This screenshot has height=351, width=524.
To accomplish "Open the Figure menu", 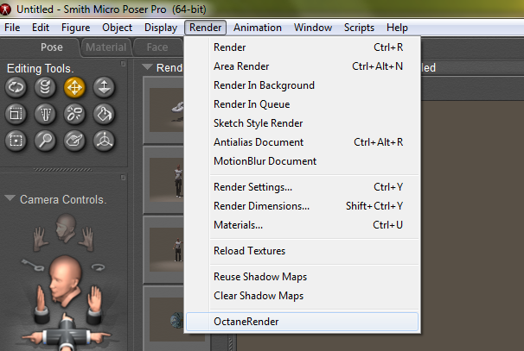I will (75, 28).
